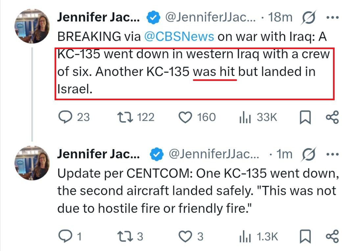
Task: View 1.3K views analytics on update
Action: coord(258,236)
